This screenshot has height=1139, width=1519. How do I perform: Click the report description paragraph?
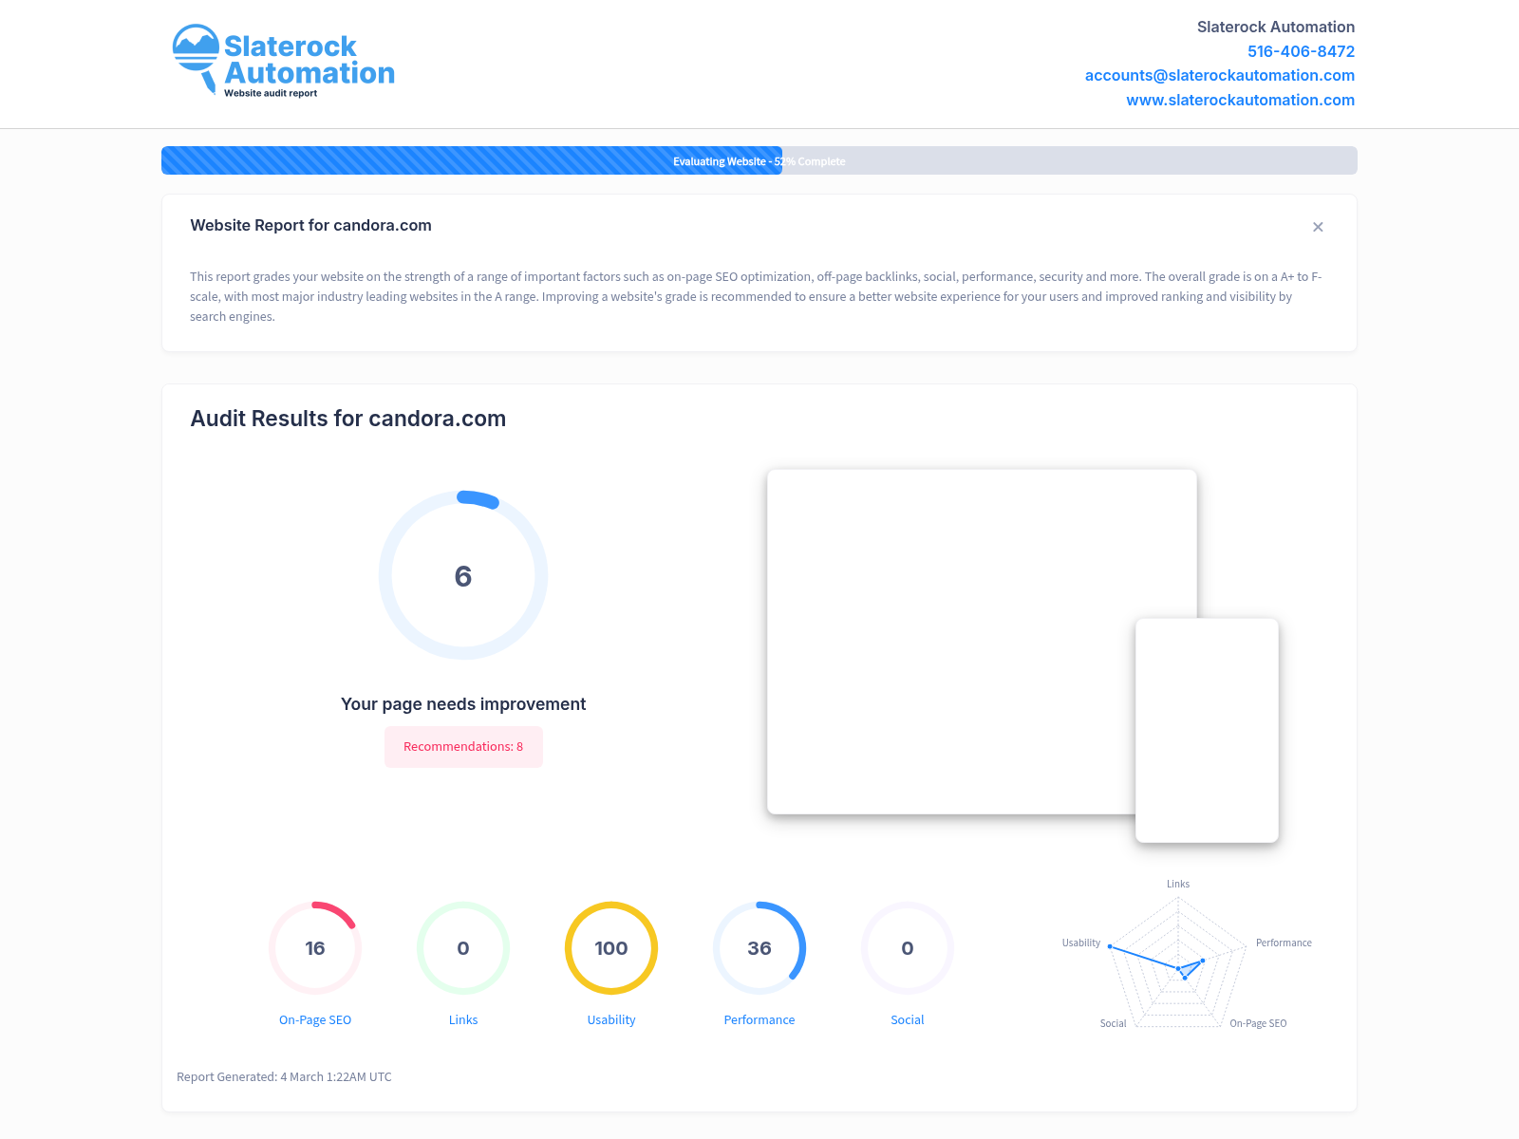coord(757,297)
